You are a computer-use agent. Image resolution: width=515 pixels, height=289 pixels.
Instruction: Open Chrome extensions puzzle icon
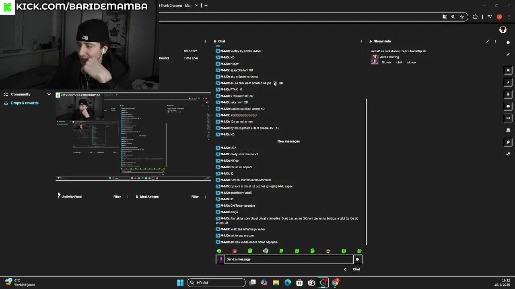476,17
